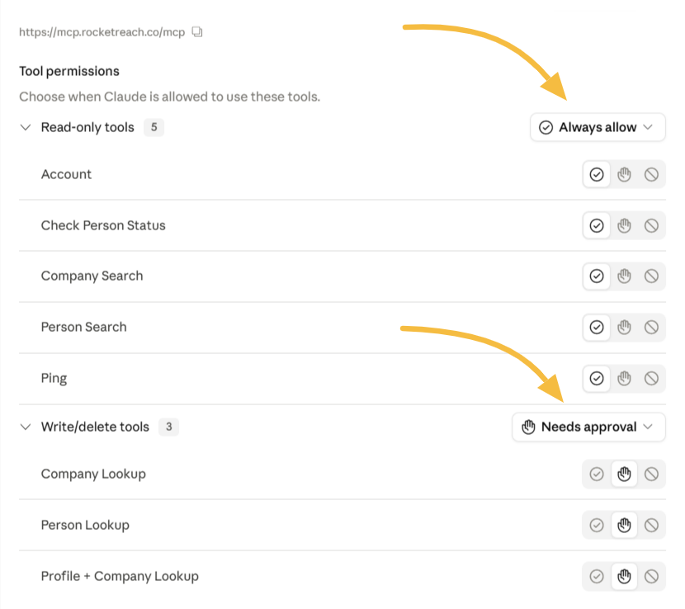The width and height of the screenshot is (685, 609).
Task: Collapse the Write/delete tools section
Action: pos(26,427)
